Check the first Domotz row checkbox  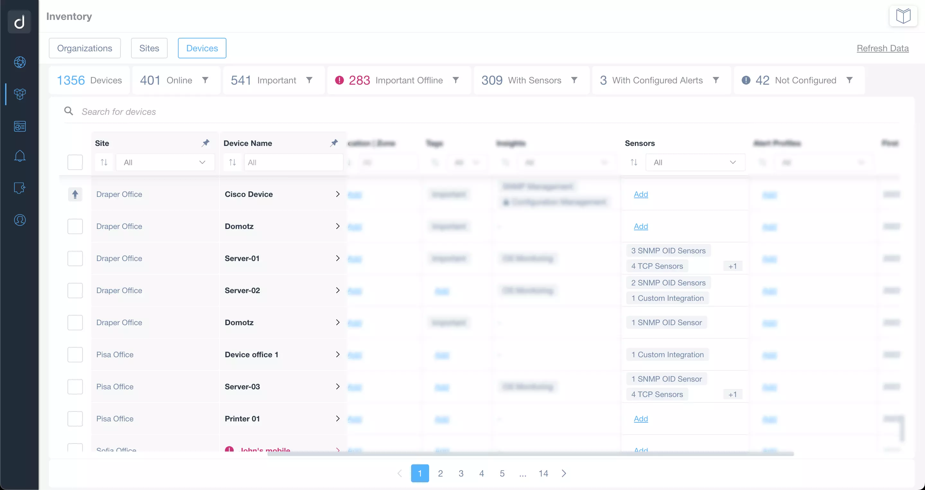(x=75, y=226)
